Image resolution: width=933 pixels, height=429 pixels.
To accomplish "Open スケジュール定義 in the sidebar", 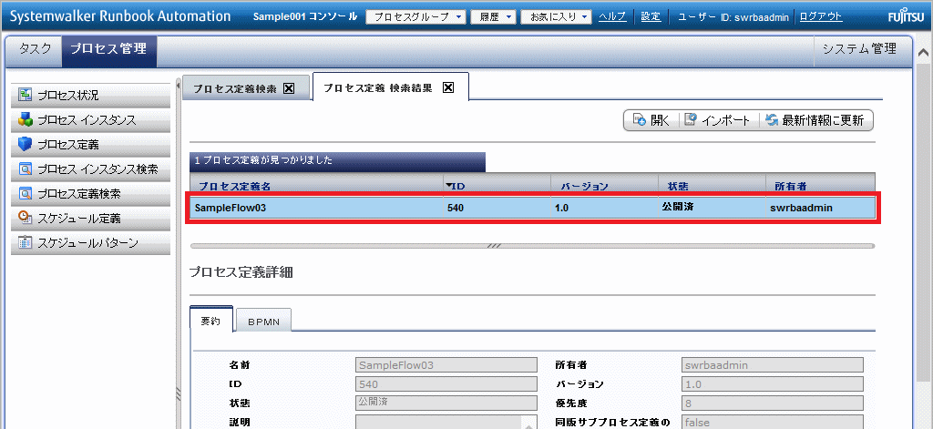I will tap(90, 218).
